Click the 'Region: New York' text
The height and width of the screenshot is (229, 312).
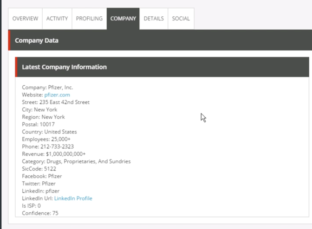[x=43, y=117]
